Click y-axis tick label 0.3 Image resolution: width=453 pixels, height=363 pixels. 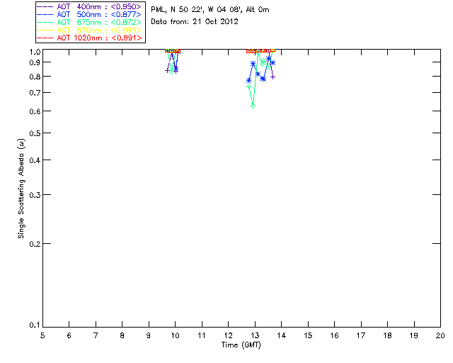pos(35,195)
